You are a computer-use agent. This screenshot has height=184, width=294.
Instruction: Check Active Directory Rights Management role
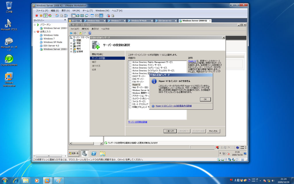click(x=130, y=62)
